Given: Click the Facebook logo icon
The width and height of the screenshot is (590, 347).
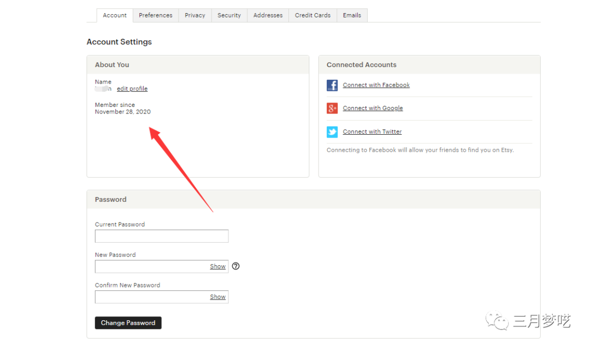Looking at the screenshot, I should click(x=332, y=85).
